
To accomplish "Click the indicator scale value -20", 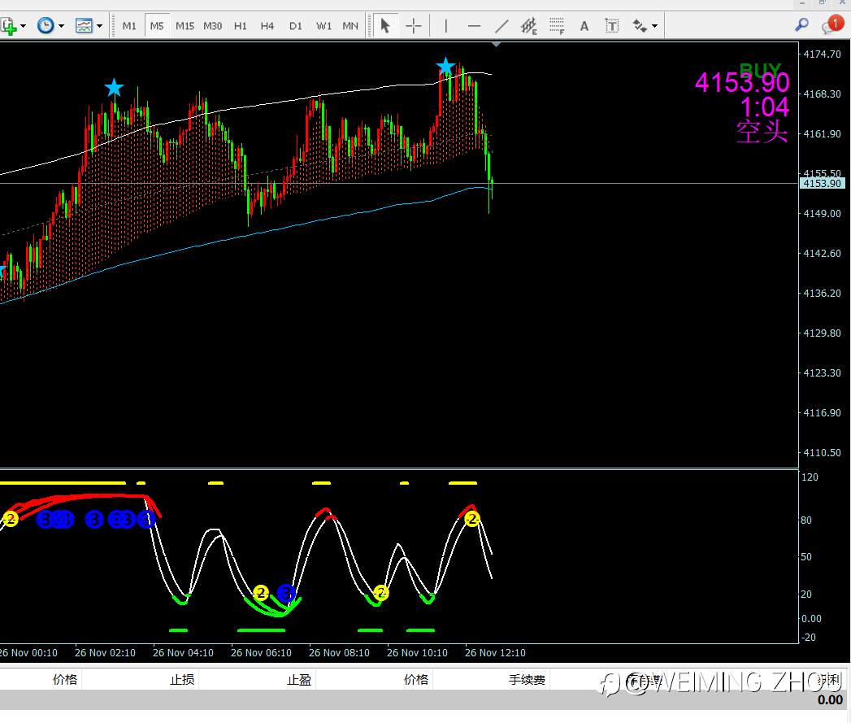I will tap(808, 637).
